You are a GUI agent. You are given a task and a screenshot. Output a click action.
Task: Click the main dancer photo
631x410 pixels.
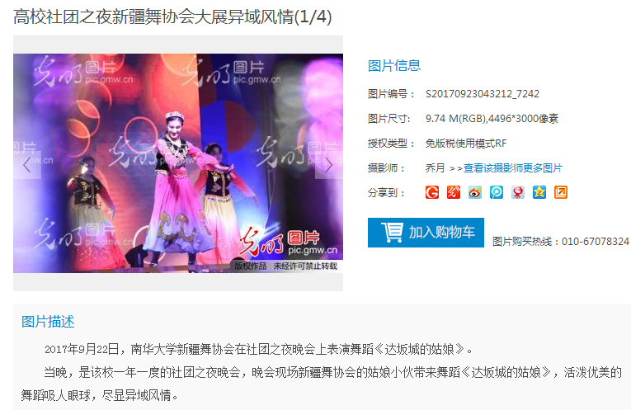pyautogui.click(x=178, y=163)
